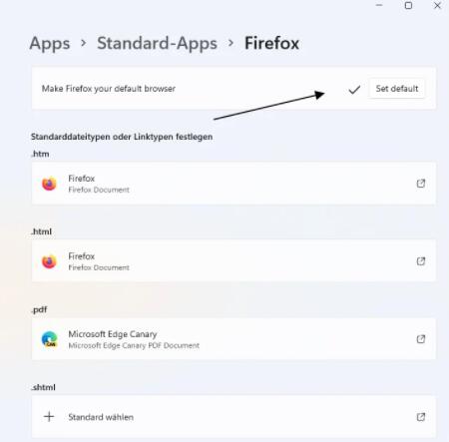Click Firefox icon in .html row
Screen dimensions: 449x442
click(49, 261)
